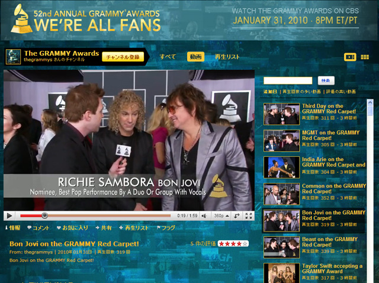This screenshot has height=283, width=379.
Task: Click the golden gramophone logo in header
Action: coord(21,19)
